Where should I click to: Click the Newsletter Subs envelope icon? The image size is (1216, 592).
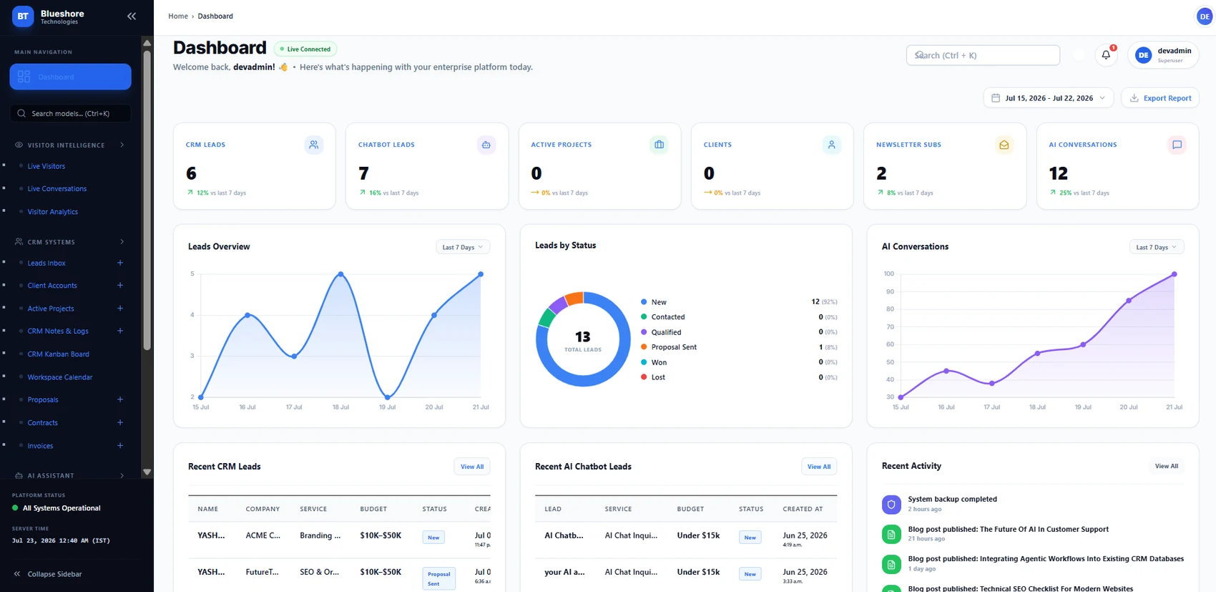1004,145
